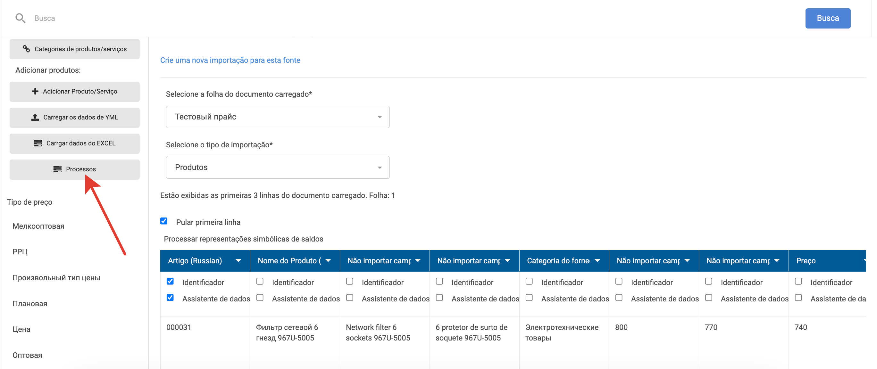Open Crie uma nova importação para esta fonte link

(230, 60)
